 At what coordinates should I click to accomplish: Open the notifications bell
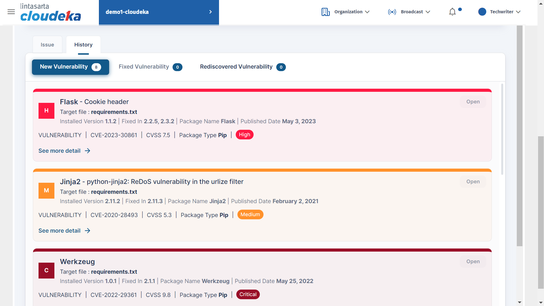click(x=452, y=12)
